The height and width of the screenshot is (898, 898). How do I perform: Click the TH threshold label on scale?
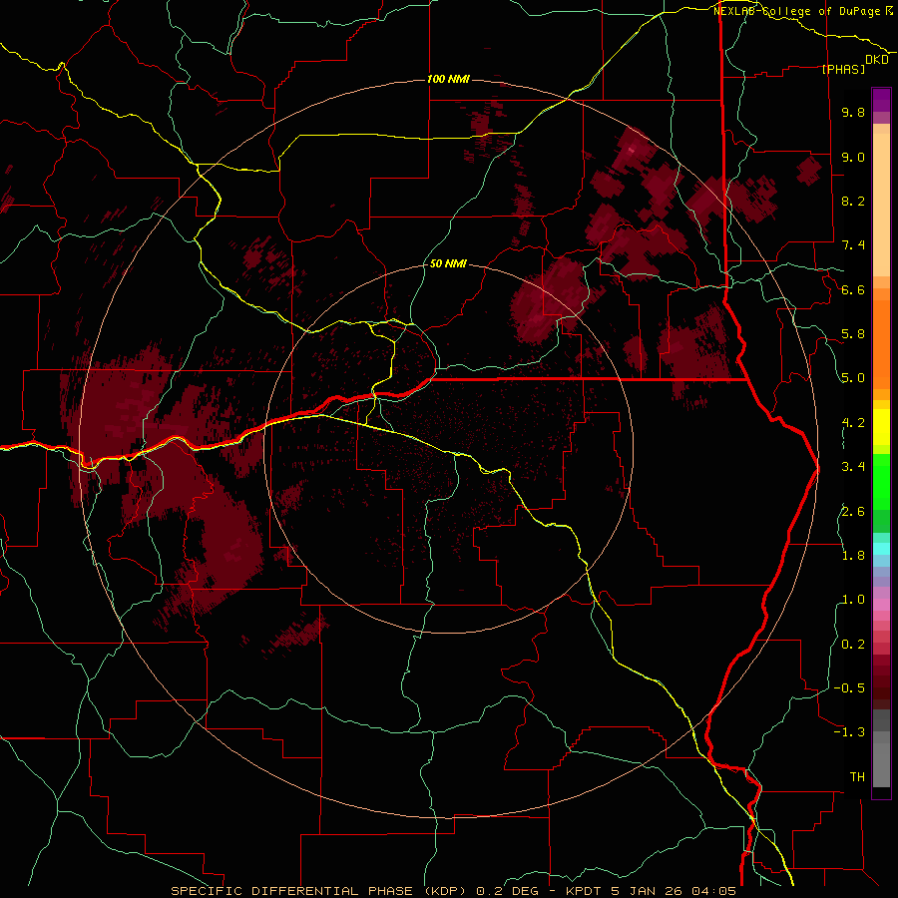(x=857, y=776)
